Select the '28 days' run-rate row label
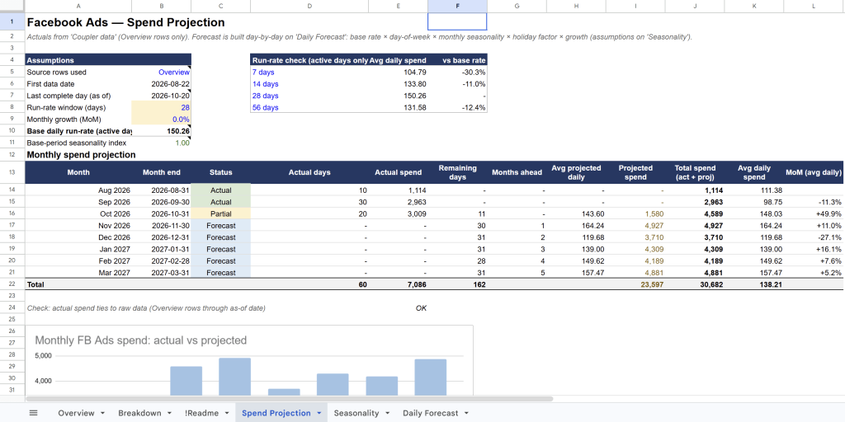This screenshot has height=422, width=845. click(309, 96)
